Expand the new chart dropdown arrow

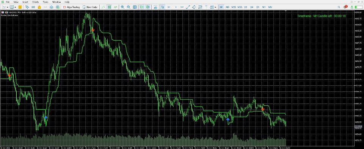tap(8, 7)
